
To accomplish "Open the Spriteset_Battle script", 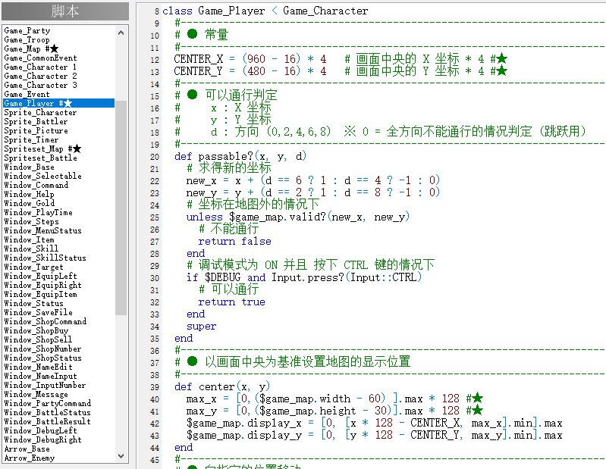I will (41, 158).
